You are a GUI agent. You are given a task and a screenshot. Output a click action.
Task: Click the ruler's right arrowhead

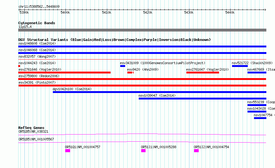pos(265,10)
